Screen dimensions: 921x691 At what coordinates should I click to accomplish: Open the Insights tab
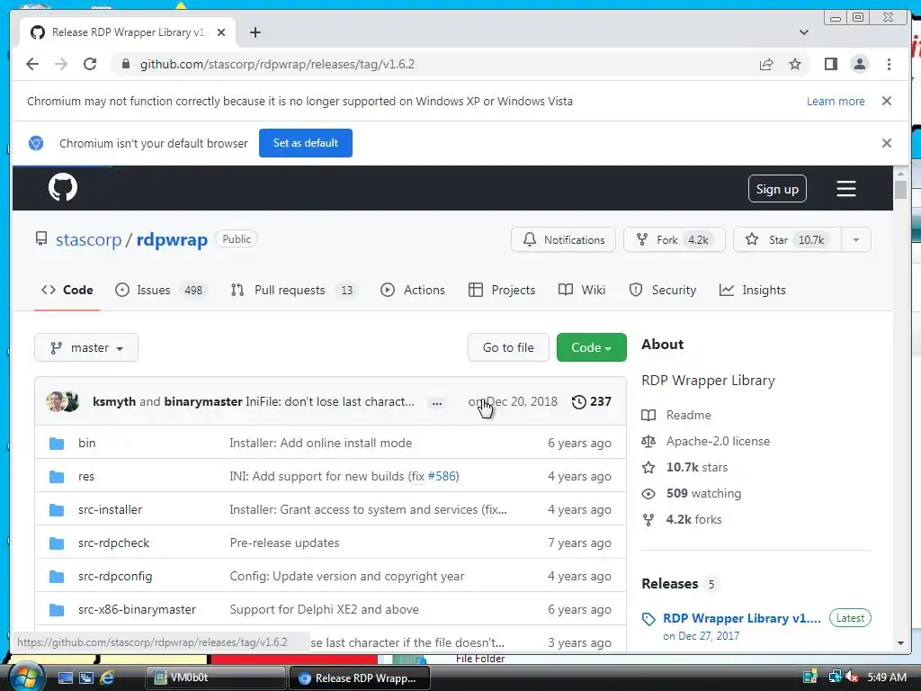point(753,290)
